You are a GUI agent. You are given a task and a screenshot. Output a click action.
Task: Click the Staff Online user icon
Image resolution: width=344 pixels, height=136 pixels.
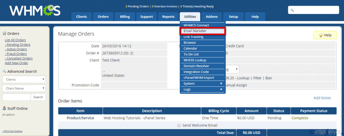(x=4, y=108)
